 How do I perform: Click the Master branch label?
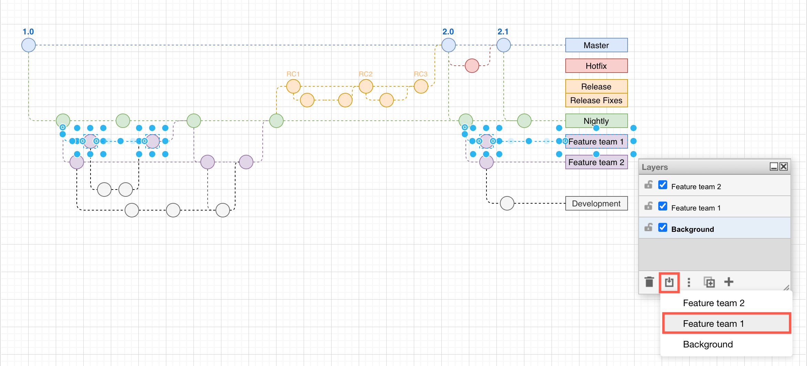[596, 45]
